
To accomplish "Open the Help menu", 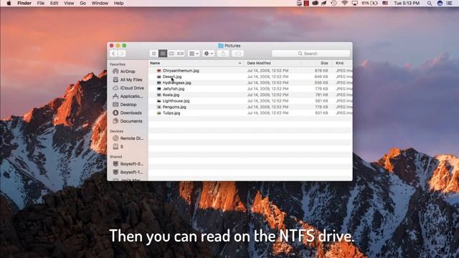I will click(x=118, y=3).
